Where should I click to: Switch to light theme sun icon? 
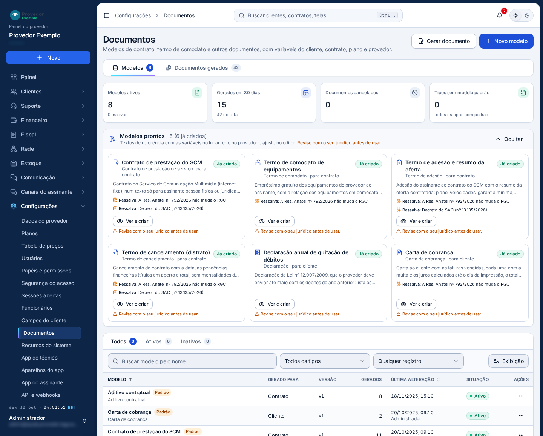[516, 15]
